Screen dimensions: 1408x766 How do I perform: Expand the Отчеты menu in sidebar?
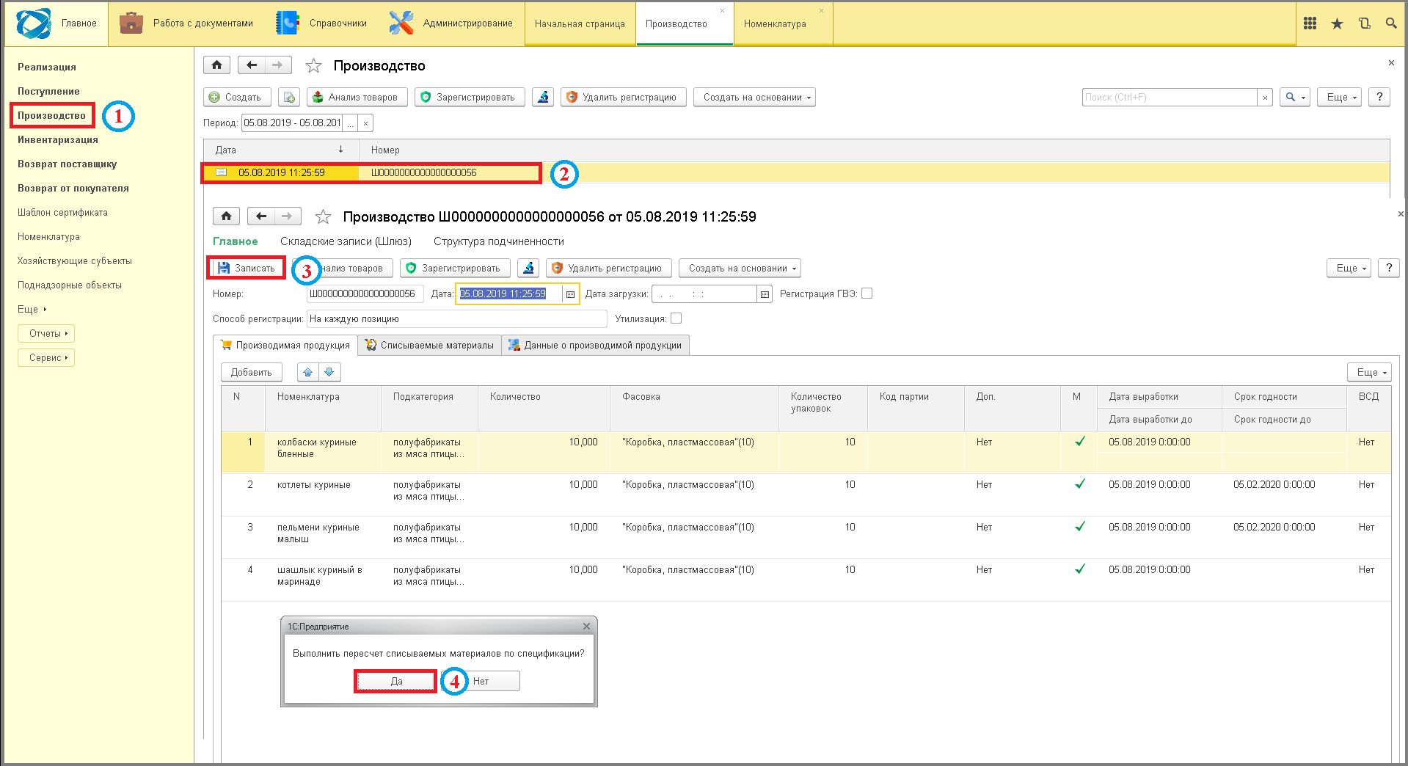pos(46,333)
